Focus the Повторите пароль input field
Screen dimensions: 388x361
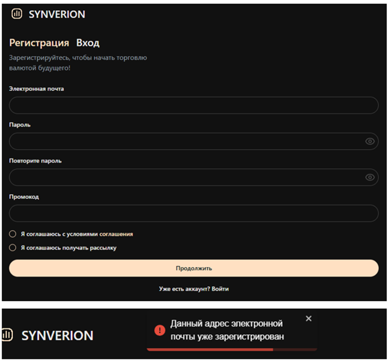(x=194, y=177)
